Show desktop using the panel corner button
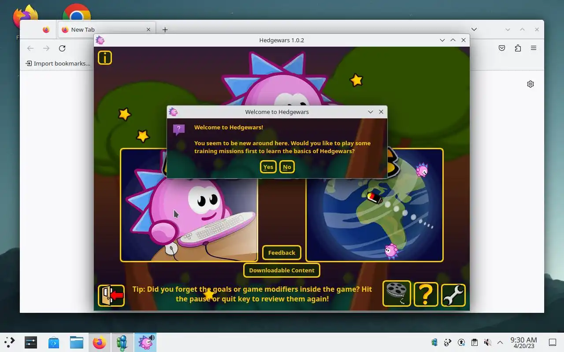 (x=553, y=342)
